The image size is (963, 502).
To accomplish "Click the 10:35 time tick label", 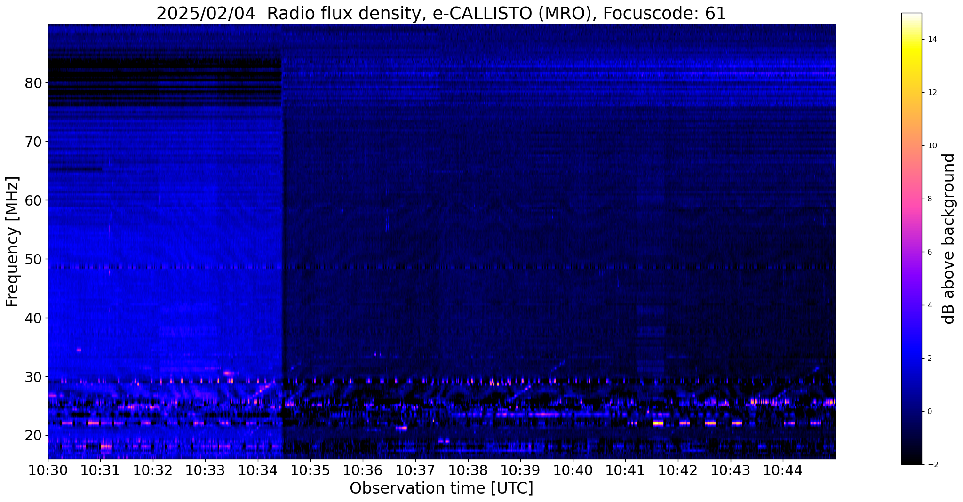I will (x=310, y=470).
